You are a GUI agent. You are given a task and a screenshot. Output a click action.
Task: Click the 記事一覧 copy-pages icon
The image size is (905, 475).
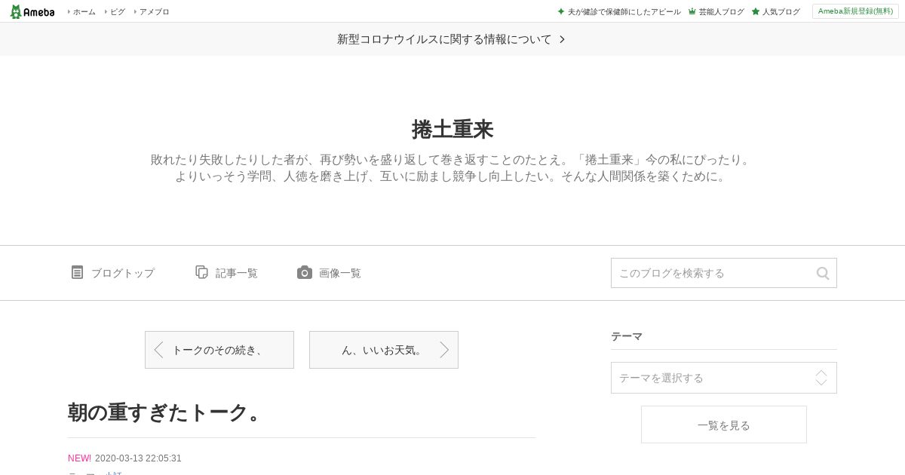tap(201, 272)
